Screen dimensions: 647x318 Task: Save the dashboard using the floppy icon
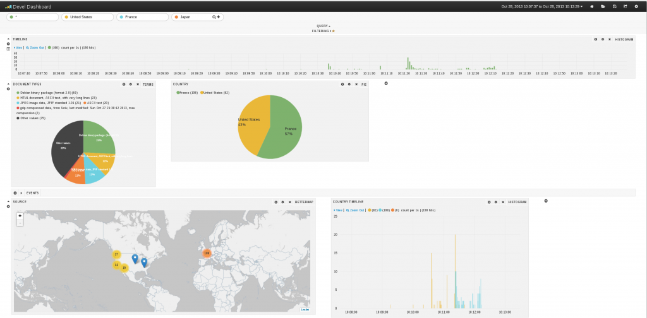[x=614, y=6]
